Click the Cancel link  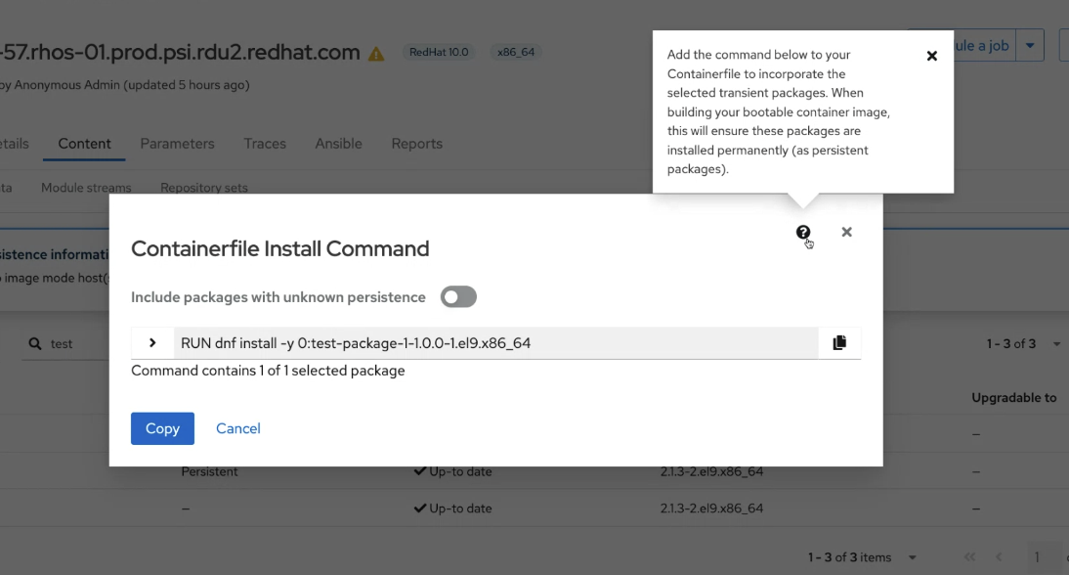237,428
